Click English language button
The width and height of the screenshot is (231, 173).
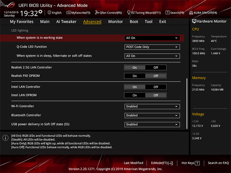pos(55,12)
